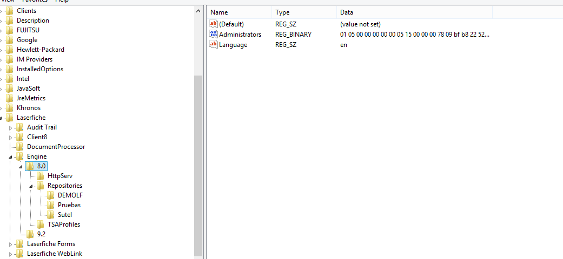Select the Google key folder icon
Viewport: 563px width, 259px height.
click(x=9, y=40)
